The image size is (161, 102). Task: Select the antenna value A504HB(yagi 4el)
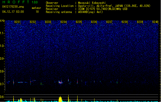click(x=90, y=12)
